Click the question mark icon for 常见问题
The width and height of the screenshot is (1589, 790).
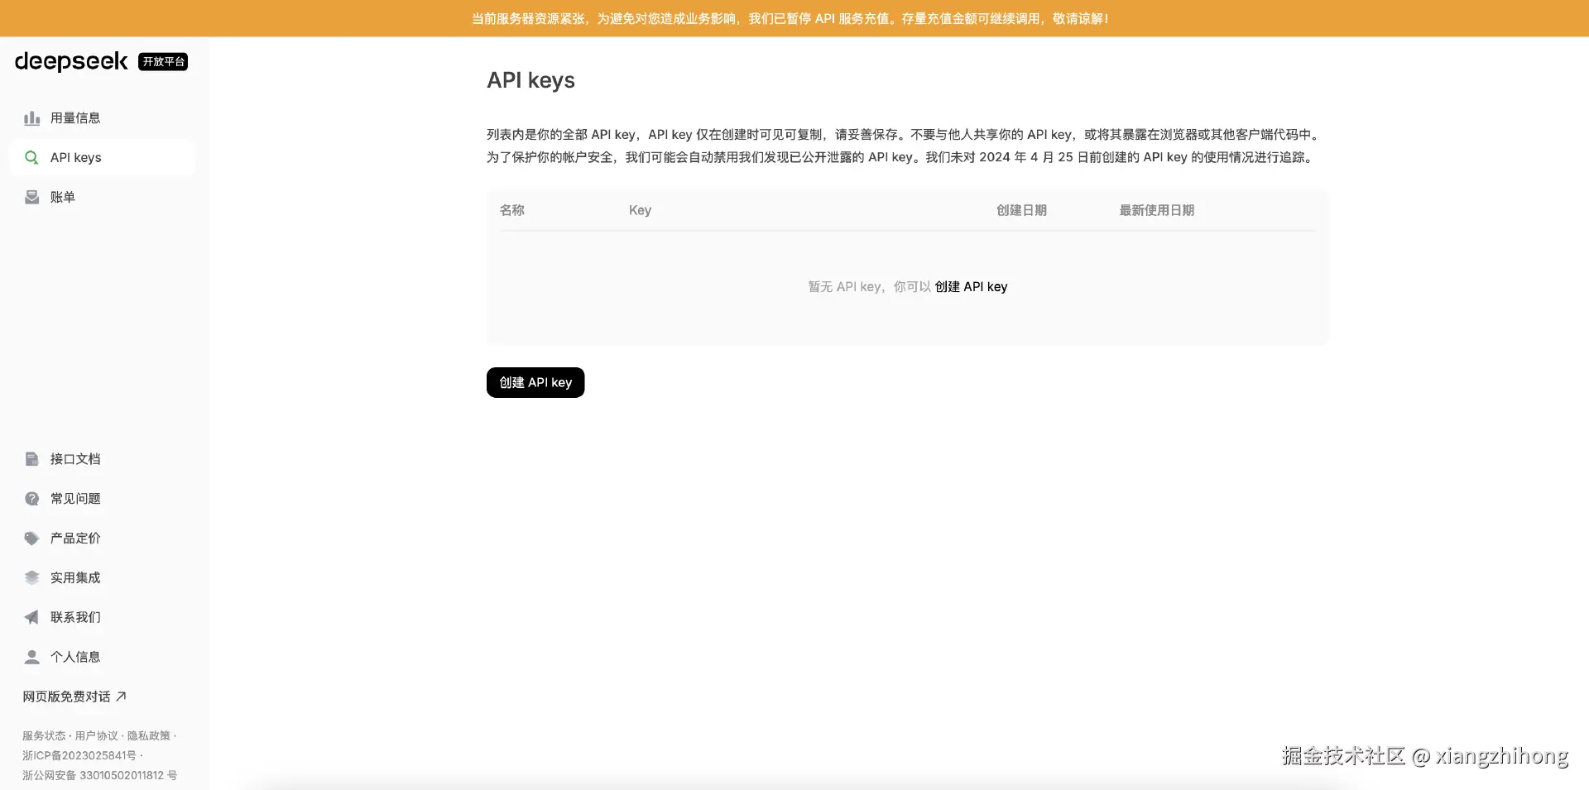[x=32, y=499]
